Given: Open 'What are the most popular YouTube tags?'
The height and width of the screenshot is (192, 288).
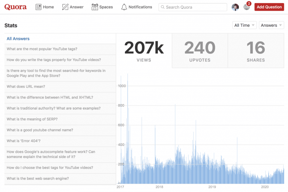Looking at the screenshot, I should coord(60,49).
